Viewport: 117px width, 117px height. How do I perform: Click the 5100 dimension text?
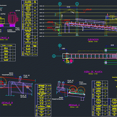[68, 7]
